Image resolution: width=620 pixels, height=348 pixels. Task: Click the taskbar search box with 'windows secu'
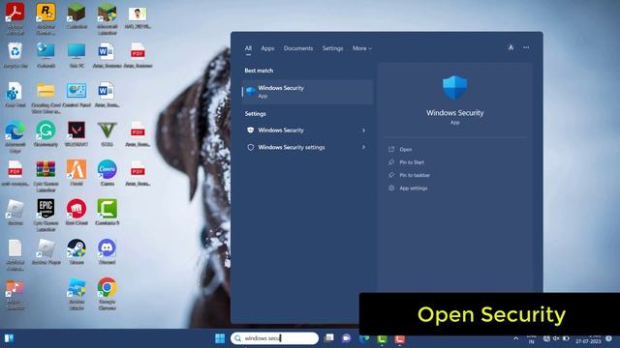tap(274, 338)
